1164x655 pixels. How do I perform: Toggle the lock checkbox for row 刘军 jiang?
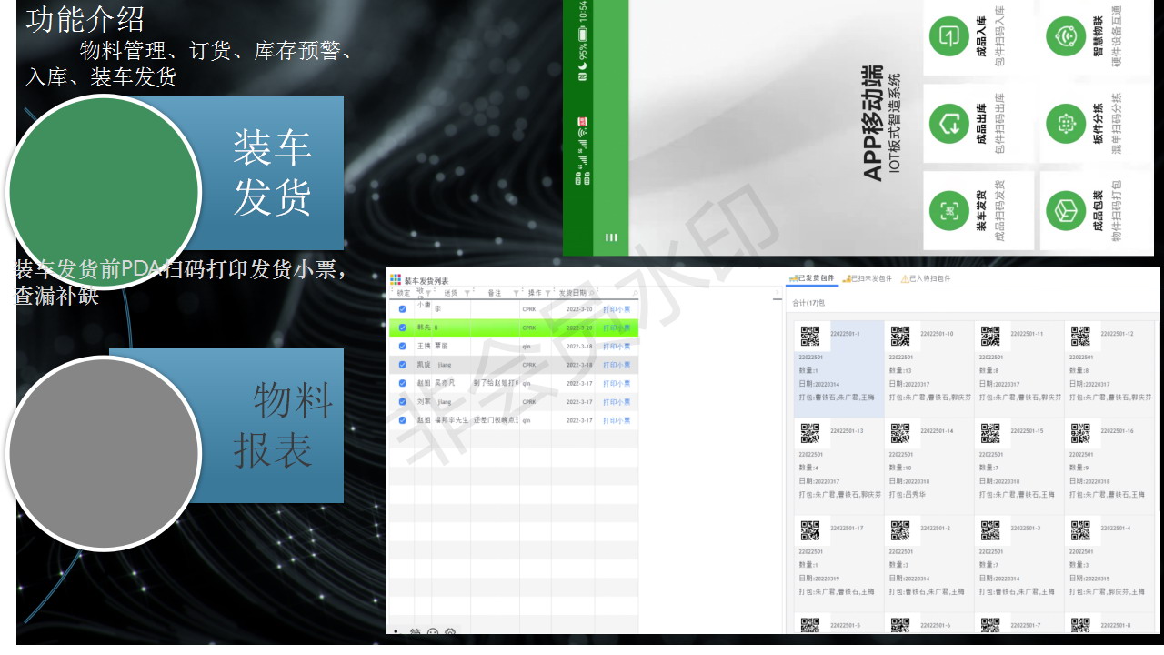click(x=402, y=402)
